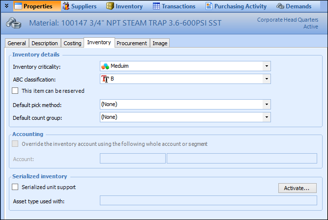Screen dimensions: 328x220
Task: Click the Active status text
Action: 311,27
